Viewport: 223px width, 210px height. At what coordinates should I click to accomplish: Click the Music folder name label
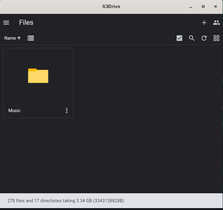pos(15,111)
